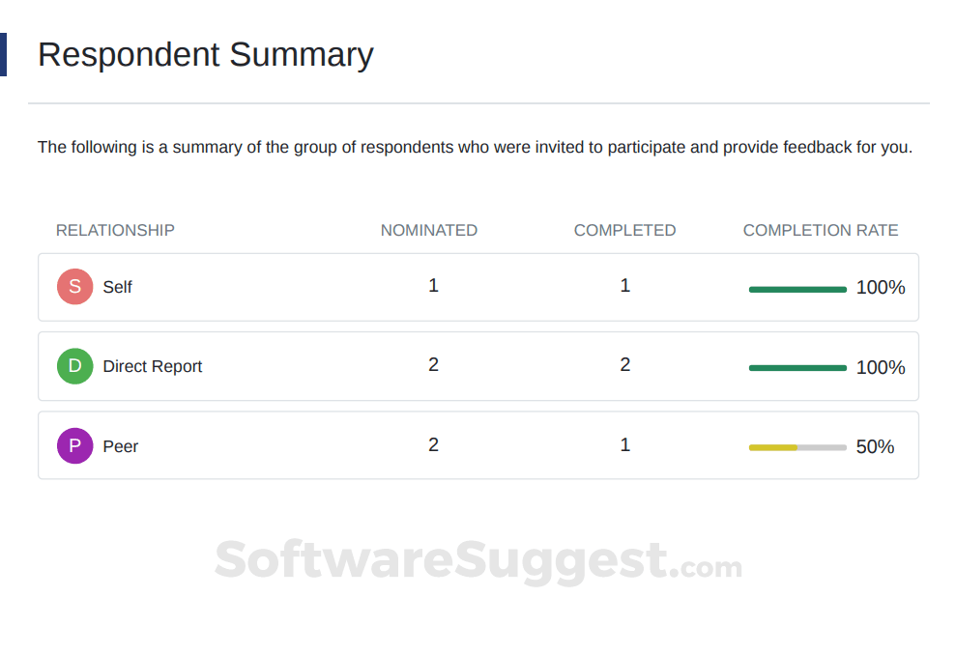Select the Self relationship label

click(x=117, y=287)
